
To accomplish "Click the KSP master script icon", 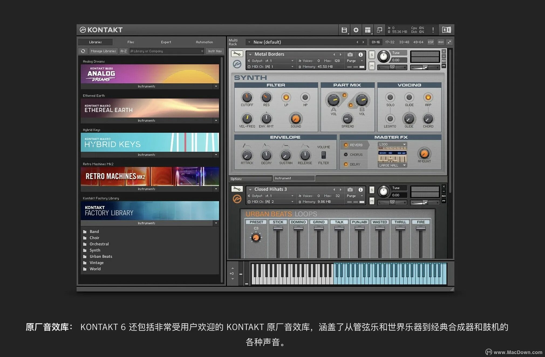I will pos(431,42).
